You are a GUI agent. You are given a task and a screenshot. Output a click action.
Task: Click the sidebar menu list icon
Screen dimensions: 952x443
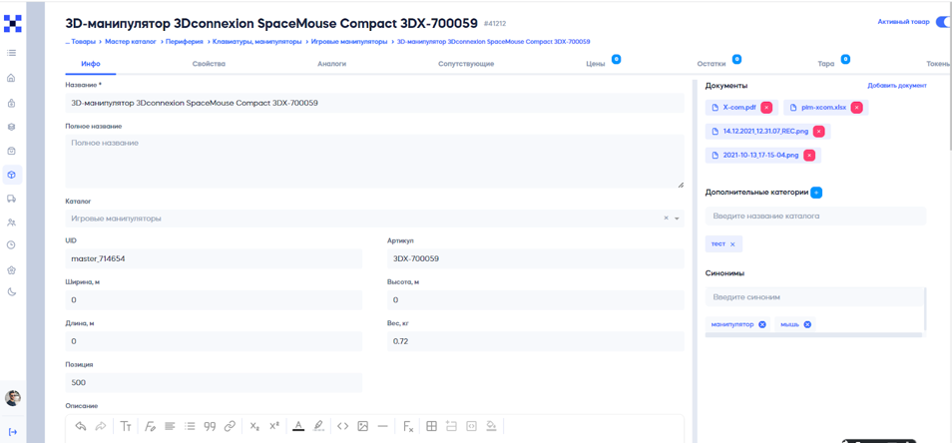[11, 54]
